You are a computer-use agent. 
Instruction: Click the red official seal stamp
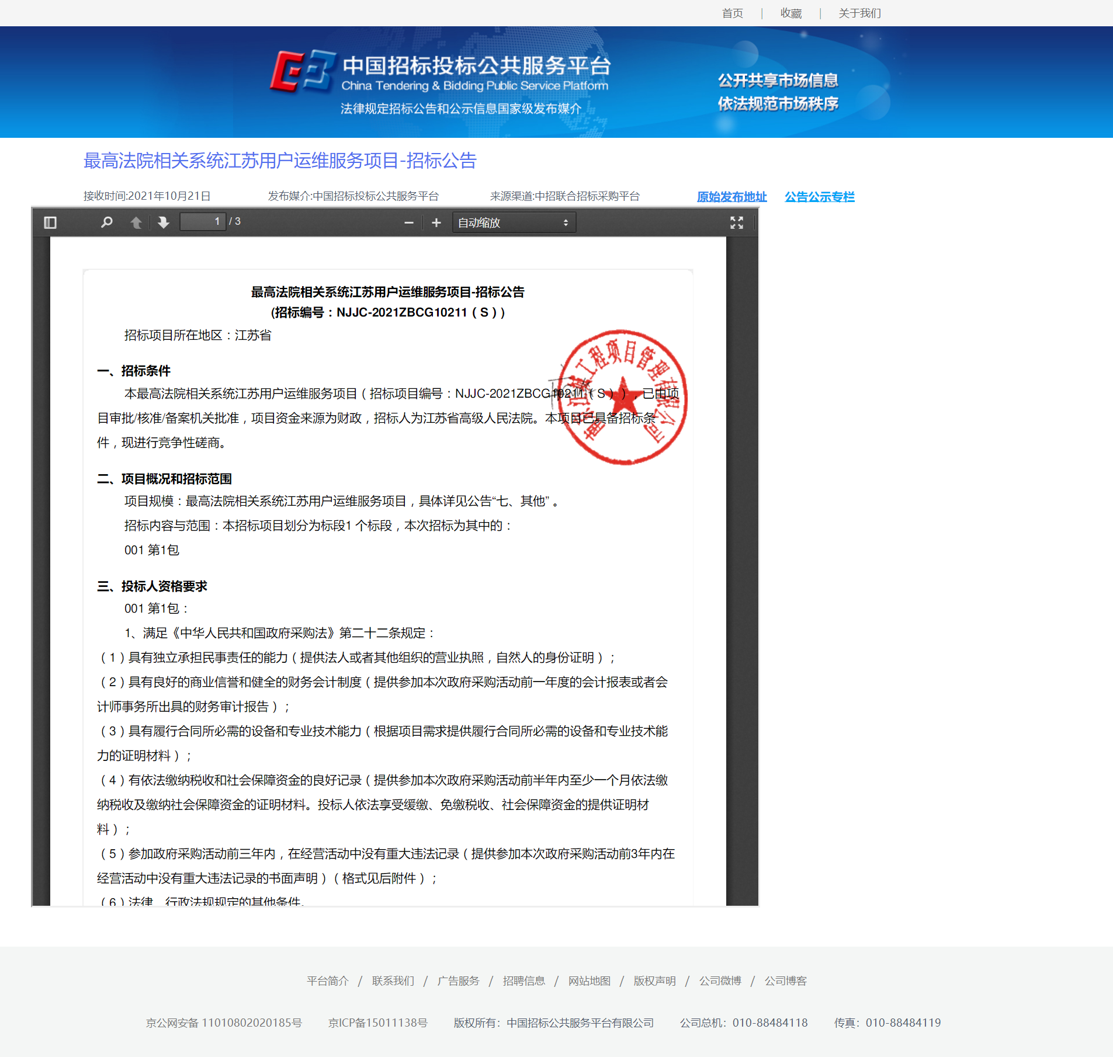coord(623,398)
